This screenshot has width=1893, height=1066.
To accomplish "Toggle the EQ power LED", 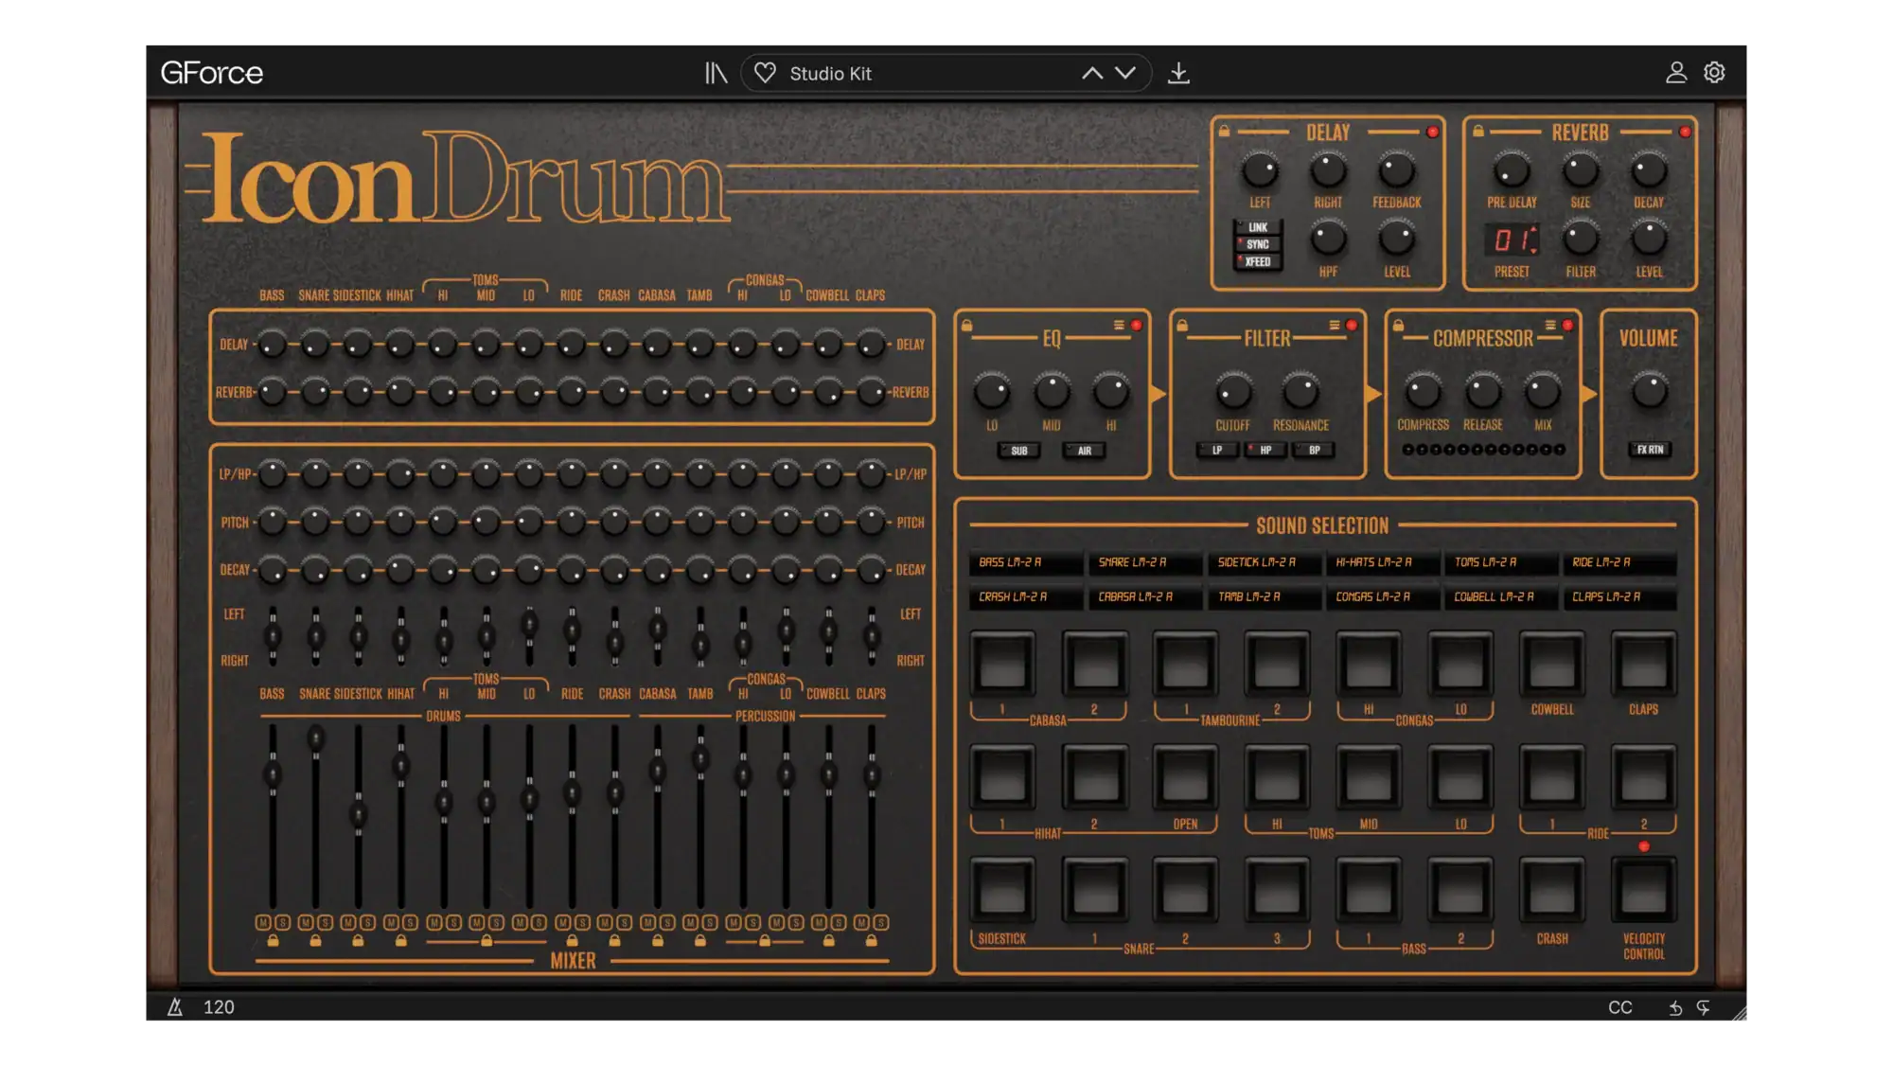I will tap(1136, 326).
